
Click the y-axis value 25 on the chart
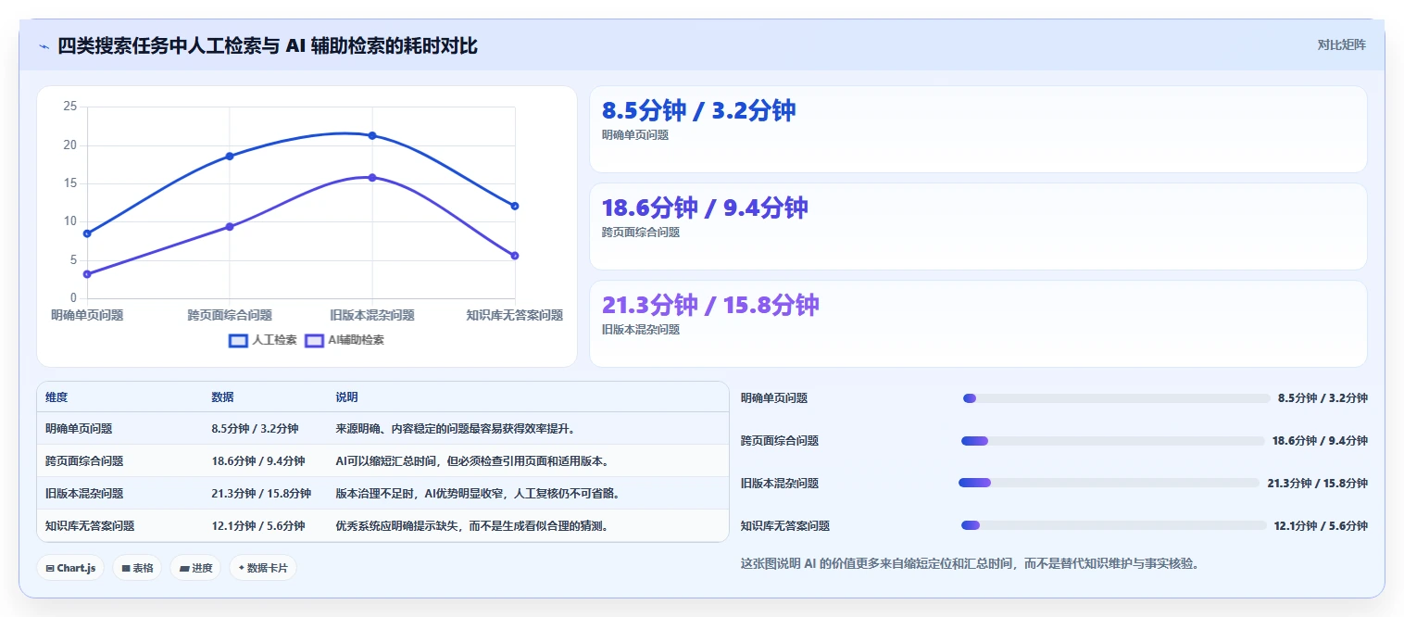[70, 107]
